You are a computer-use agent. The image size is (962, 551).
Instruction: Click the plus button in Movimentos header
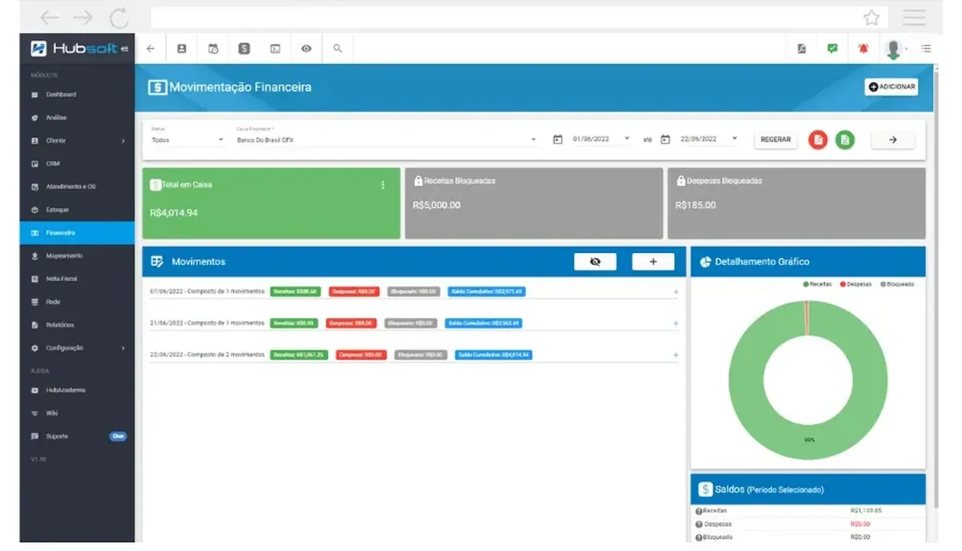(653, 262)
